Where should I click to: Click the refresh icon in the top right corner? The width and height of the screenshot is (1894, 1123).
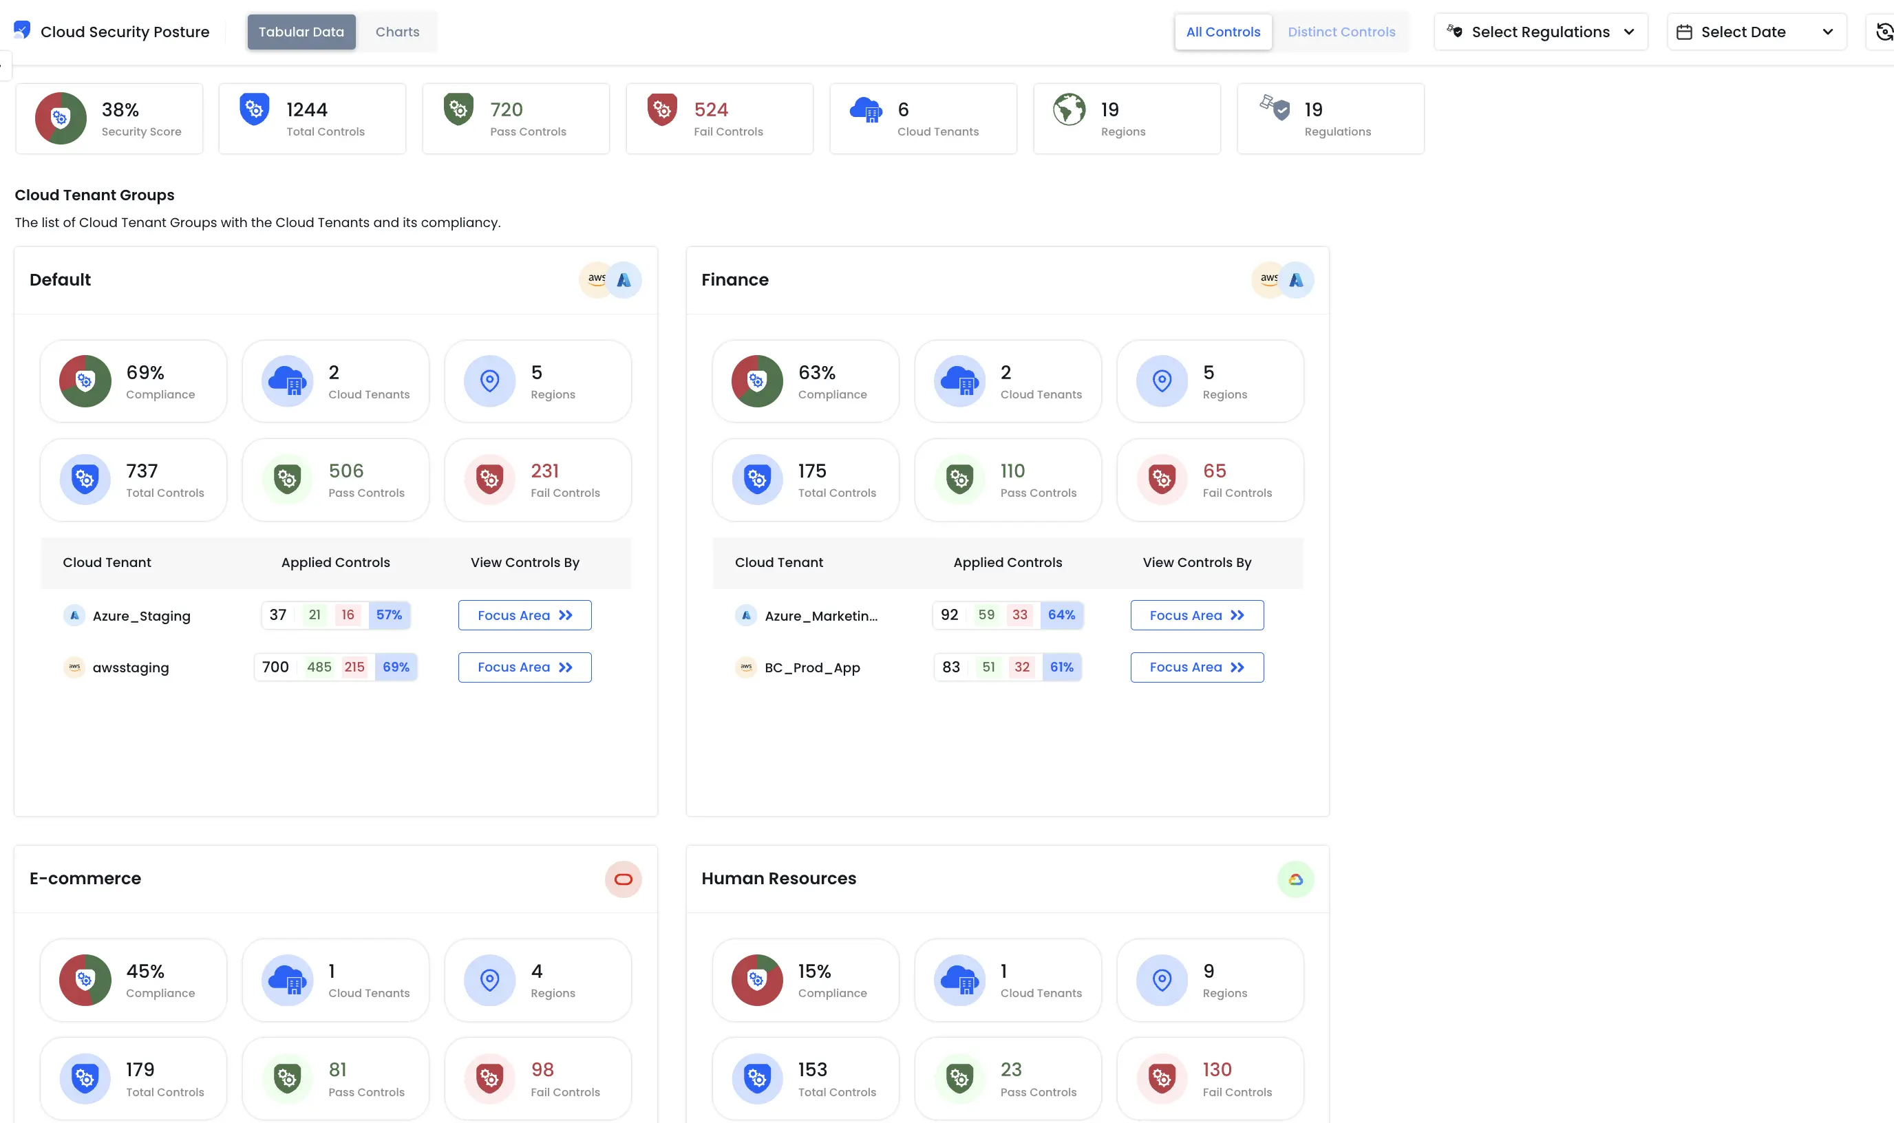pos(1884,32)
